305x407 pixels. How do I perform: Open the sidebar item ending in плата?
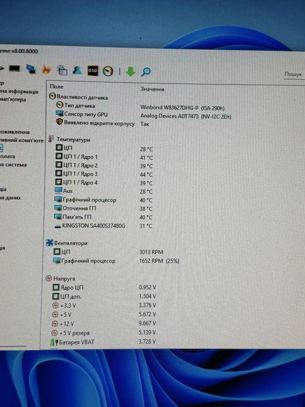8,156
